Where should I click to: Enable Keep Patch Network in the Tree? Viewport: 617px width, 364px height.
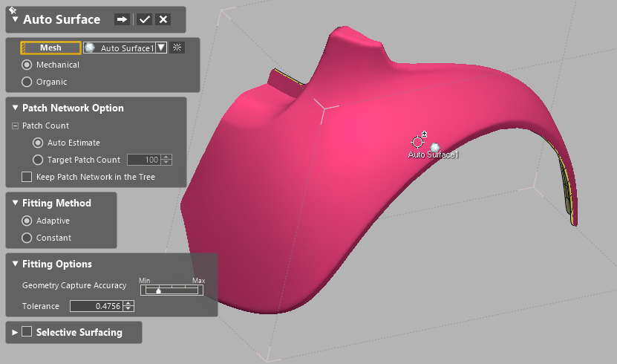click(27, 177)
